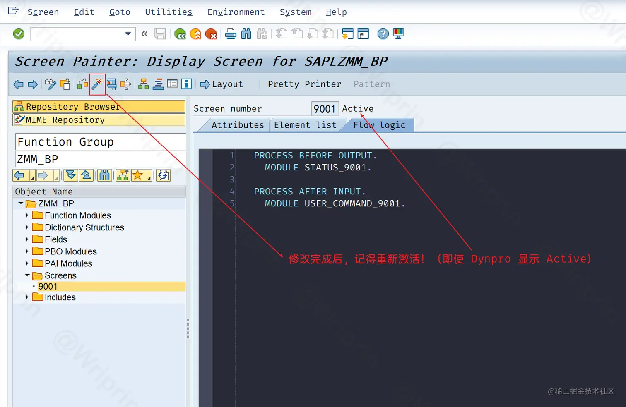The height and width of the screenshot is (407, 626).
Task: Click the green Enter checkmark icon
Action: point(19,34)
